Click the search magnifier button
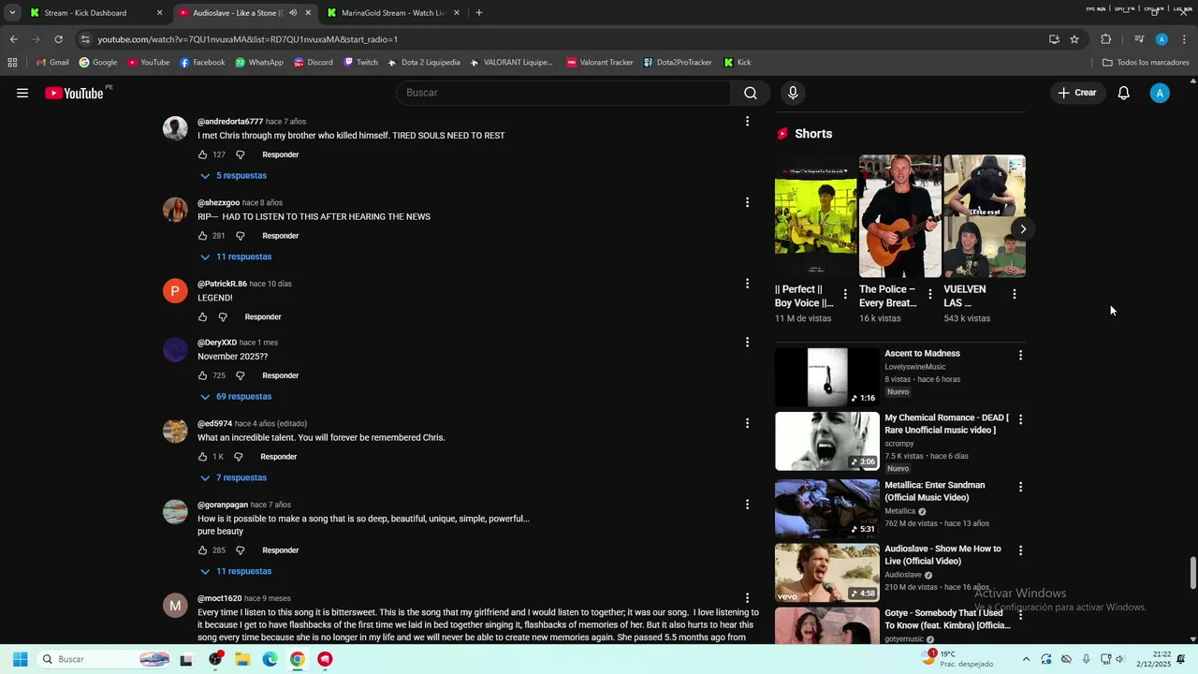The height and width of the screenshot is (674, 1198). point(751,93)
